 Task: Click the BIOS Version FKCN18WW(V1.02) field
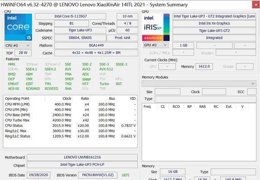[97, 175]
